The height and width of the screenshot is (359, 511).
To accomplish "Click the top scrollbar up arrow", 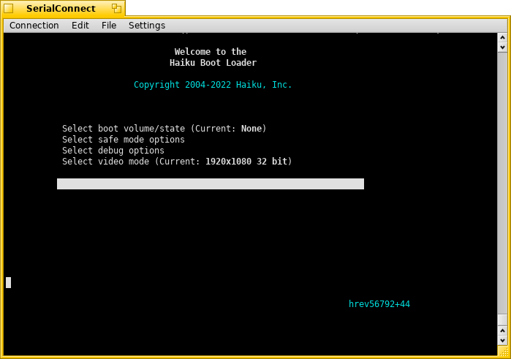I will [x=502, y=37].
